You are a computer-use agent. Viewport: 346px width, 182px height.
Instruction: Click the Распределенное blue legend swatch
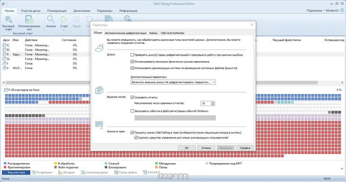tap(5, 163)
